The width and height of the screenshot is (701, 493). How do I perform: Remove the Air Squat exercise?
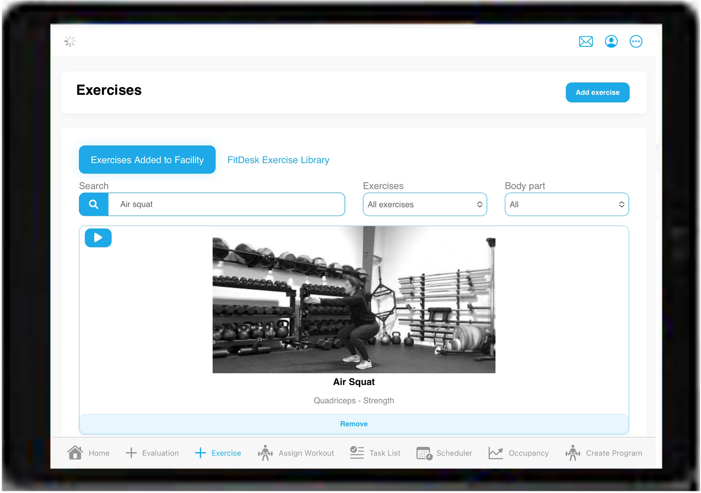(354, 424)
